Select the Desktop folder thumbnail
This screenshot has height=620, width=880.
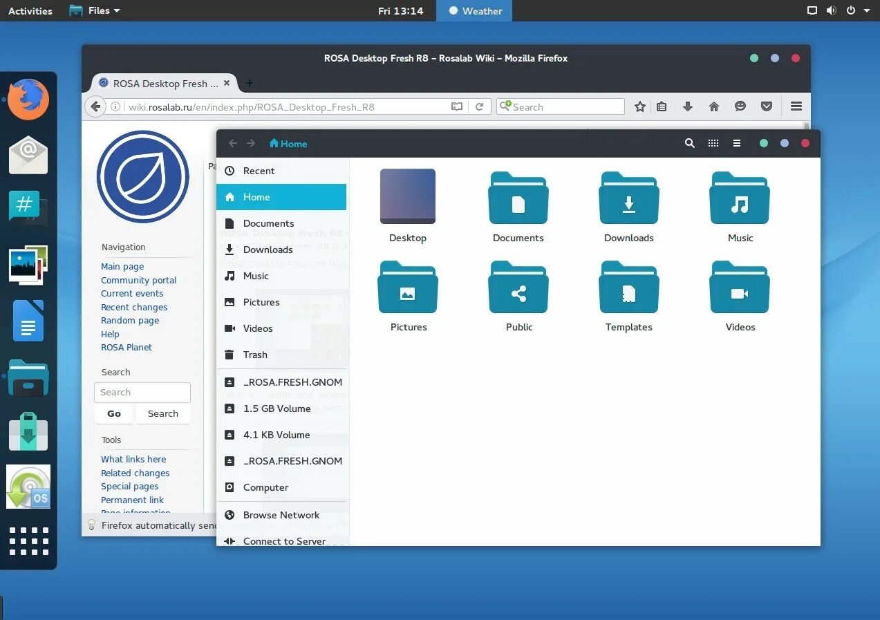(408, 196)
